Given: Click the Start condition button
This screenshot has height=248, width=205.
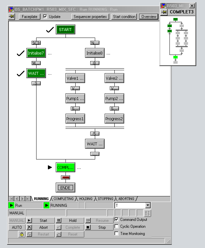Looking at the screenshot, I should (x=124, y=17).
